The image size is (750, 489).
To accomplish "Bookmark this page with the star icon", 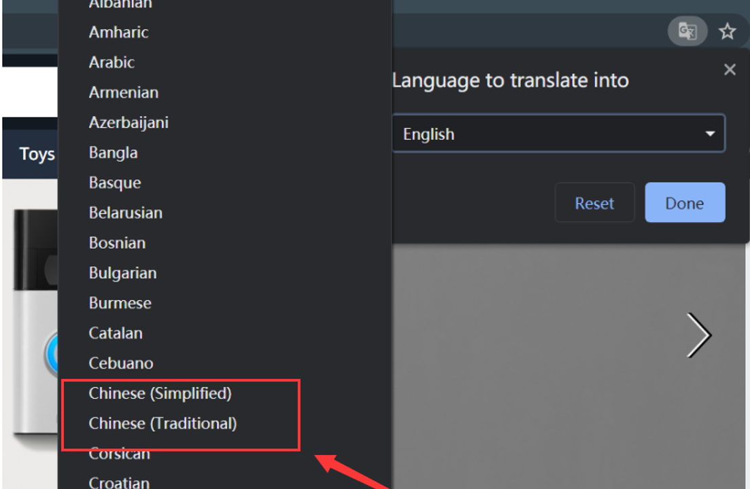I will (728, 31).
